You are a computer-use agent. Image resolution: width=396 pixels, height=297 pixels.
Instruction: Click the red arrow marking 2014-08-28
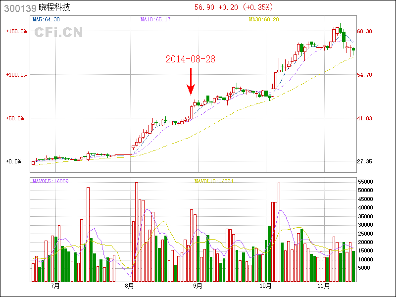(190, 82)
